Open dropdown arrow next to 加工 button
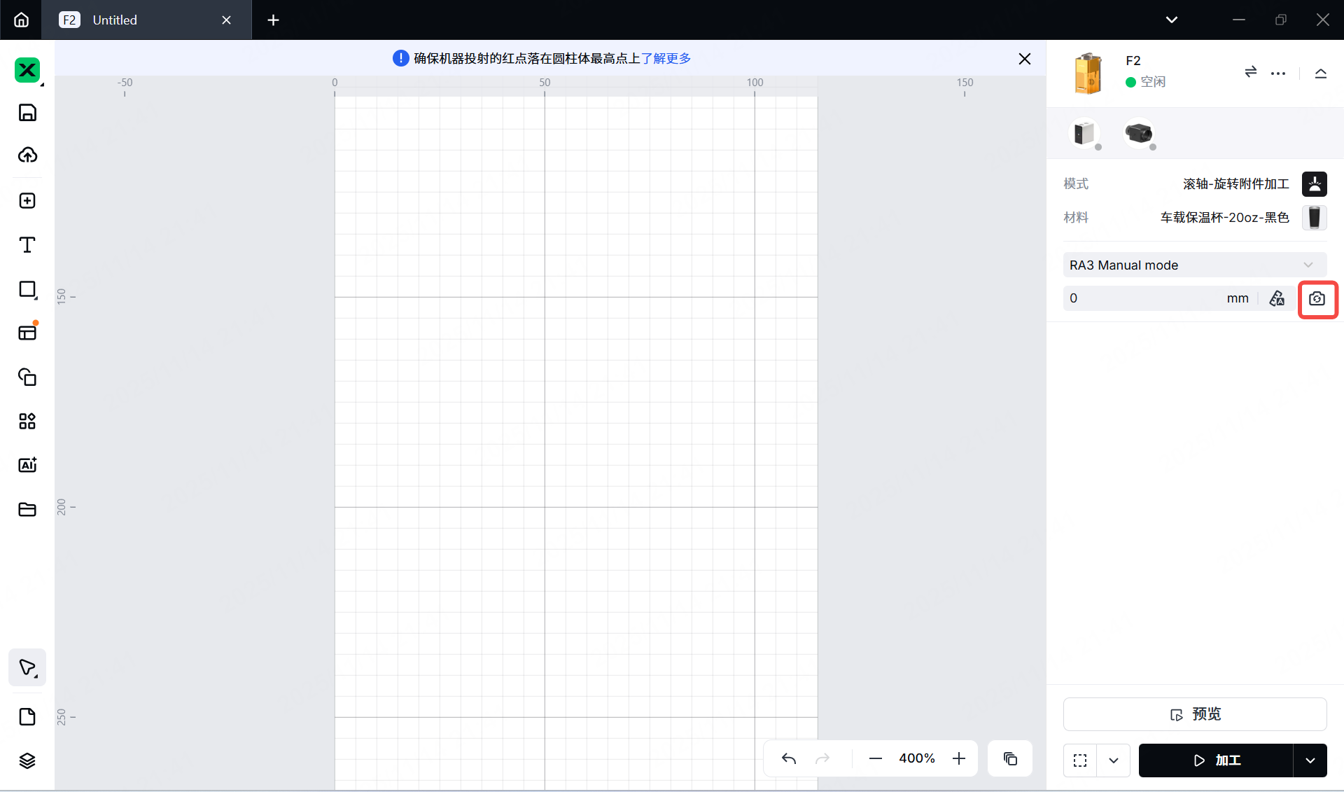 (x=1310, y=760)
